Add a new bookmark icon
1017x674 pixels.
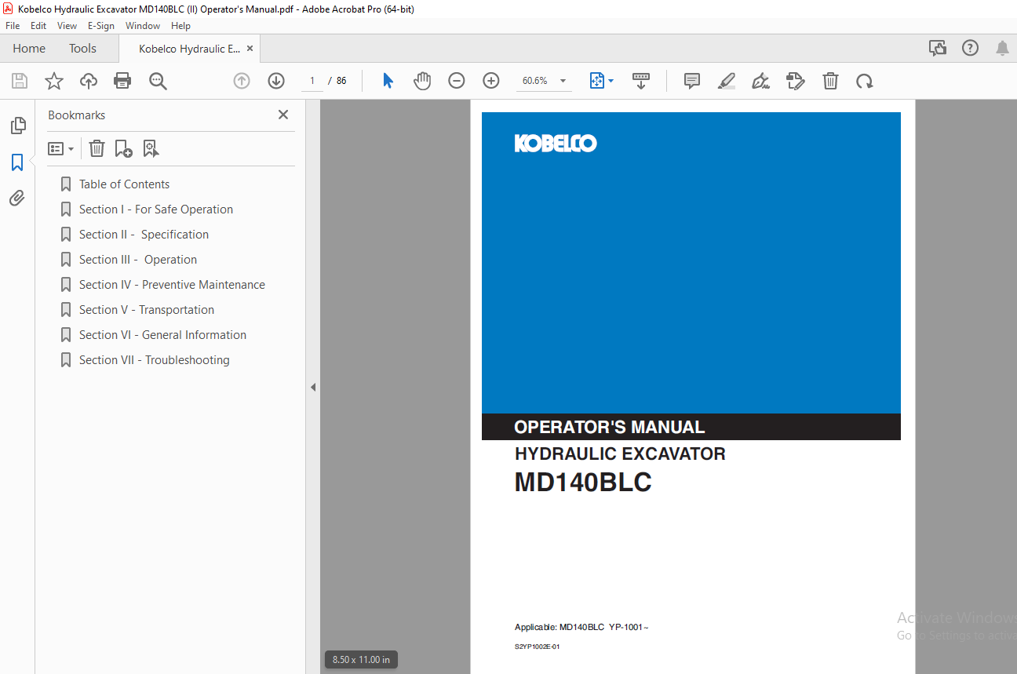click(123, 148)
